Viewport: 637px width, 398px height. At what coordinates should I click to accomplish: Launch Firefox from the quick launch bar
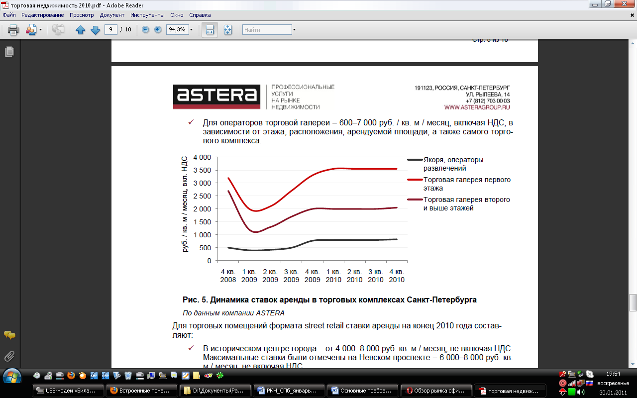coord(71,375)
